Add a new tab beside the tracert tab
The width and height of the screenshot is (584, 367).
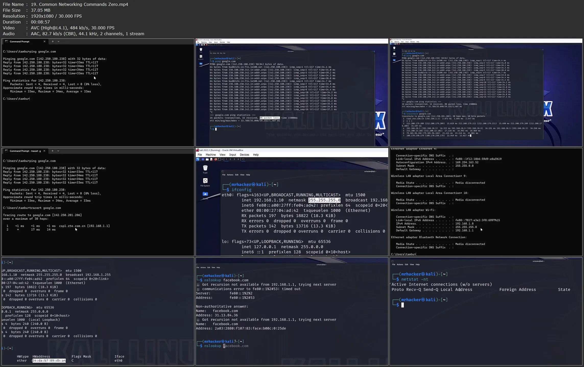click(52, 151)
